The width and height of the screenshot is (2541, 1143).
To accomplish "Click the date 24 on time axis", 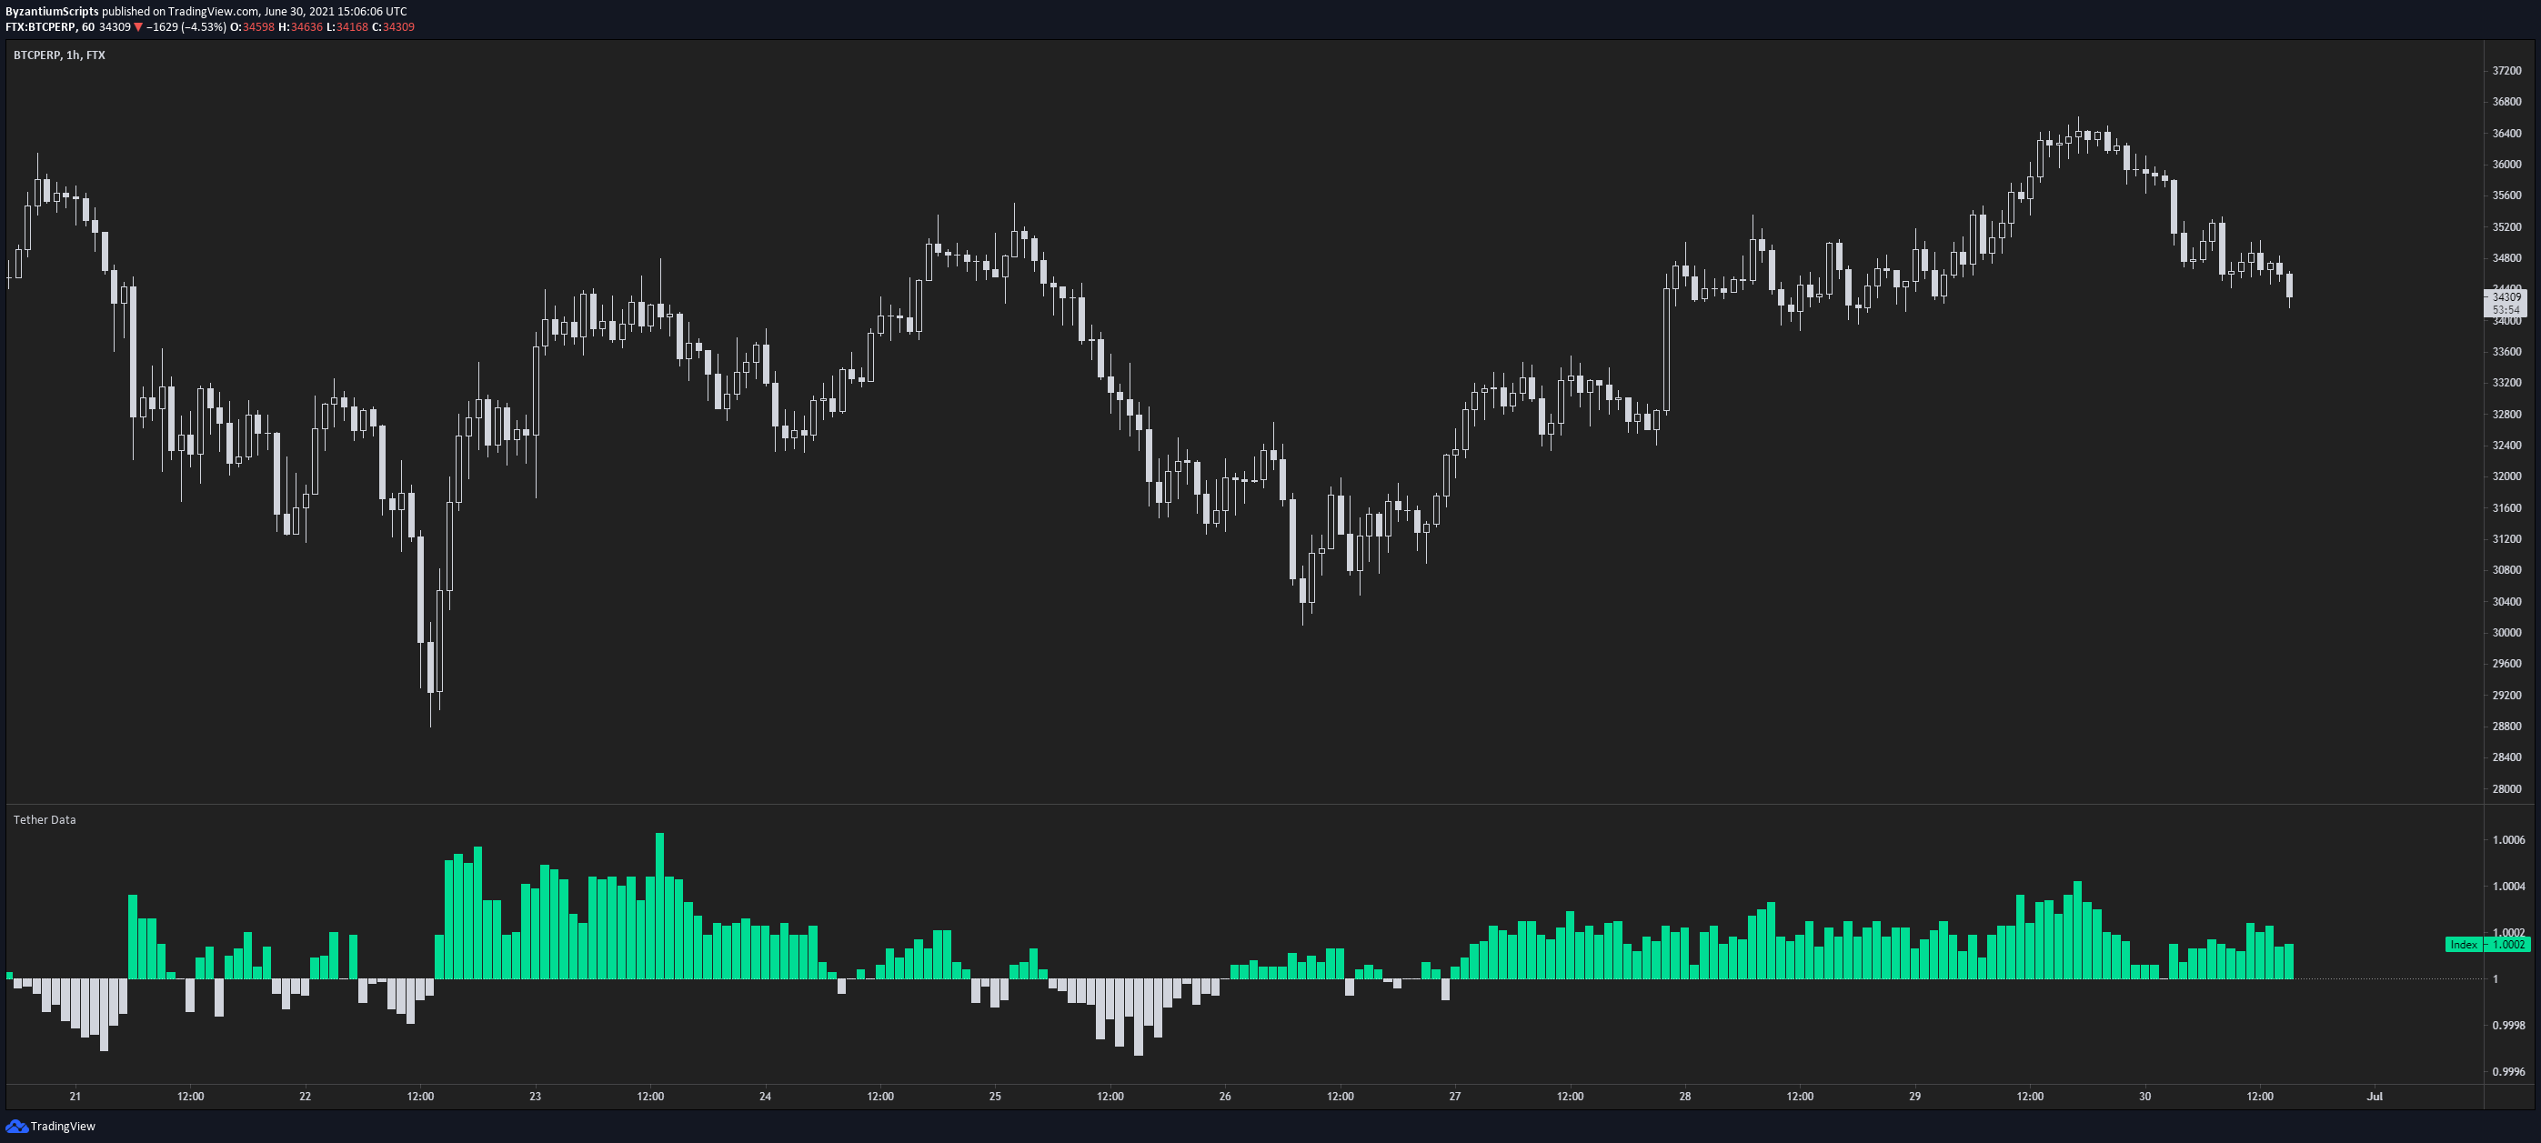I will click(x=765, y=1096).
